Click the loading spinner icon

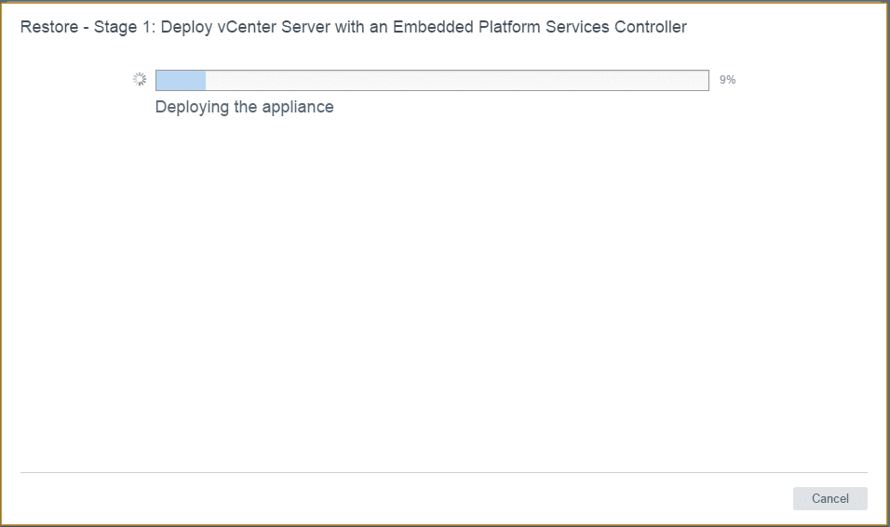140,80
